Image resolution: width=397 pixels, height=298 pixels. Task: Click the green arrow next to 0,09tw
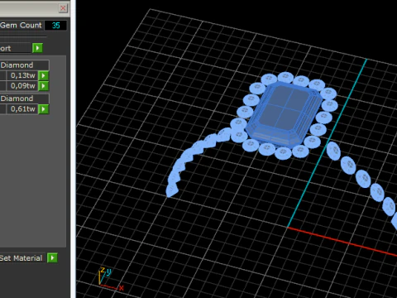tap(44, 86)
